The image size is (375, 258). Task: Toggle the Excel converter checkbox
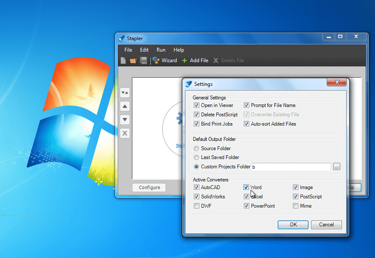click(x=246, y=197)
